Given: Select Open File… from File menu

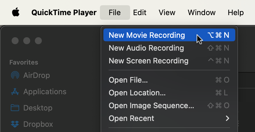Looking at the screenshot, I should click(x=169, y=80).
